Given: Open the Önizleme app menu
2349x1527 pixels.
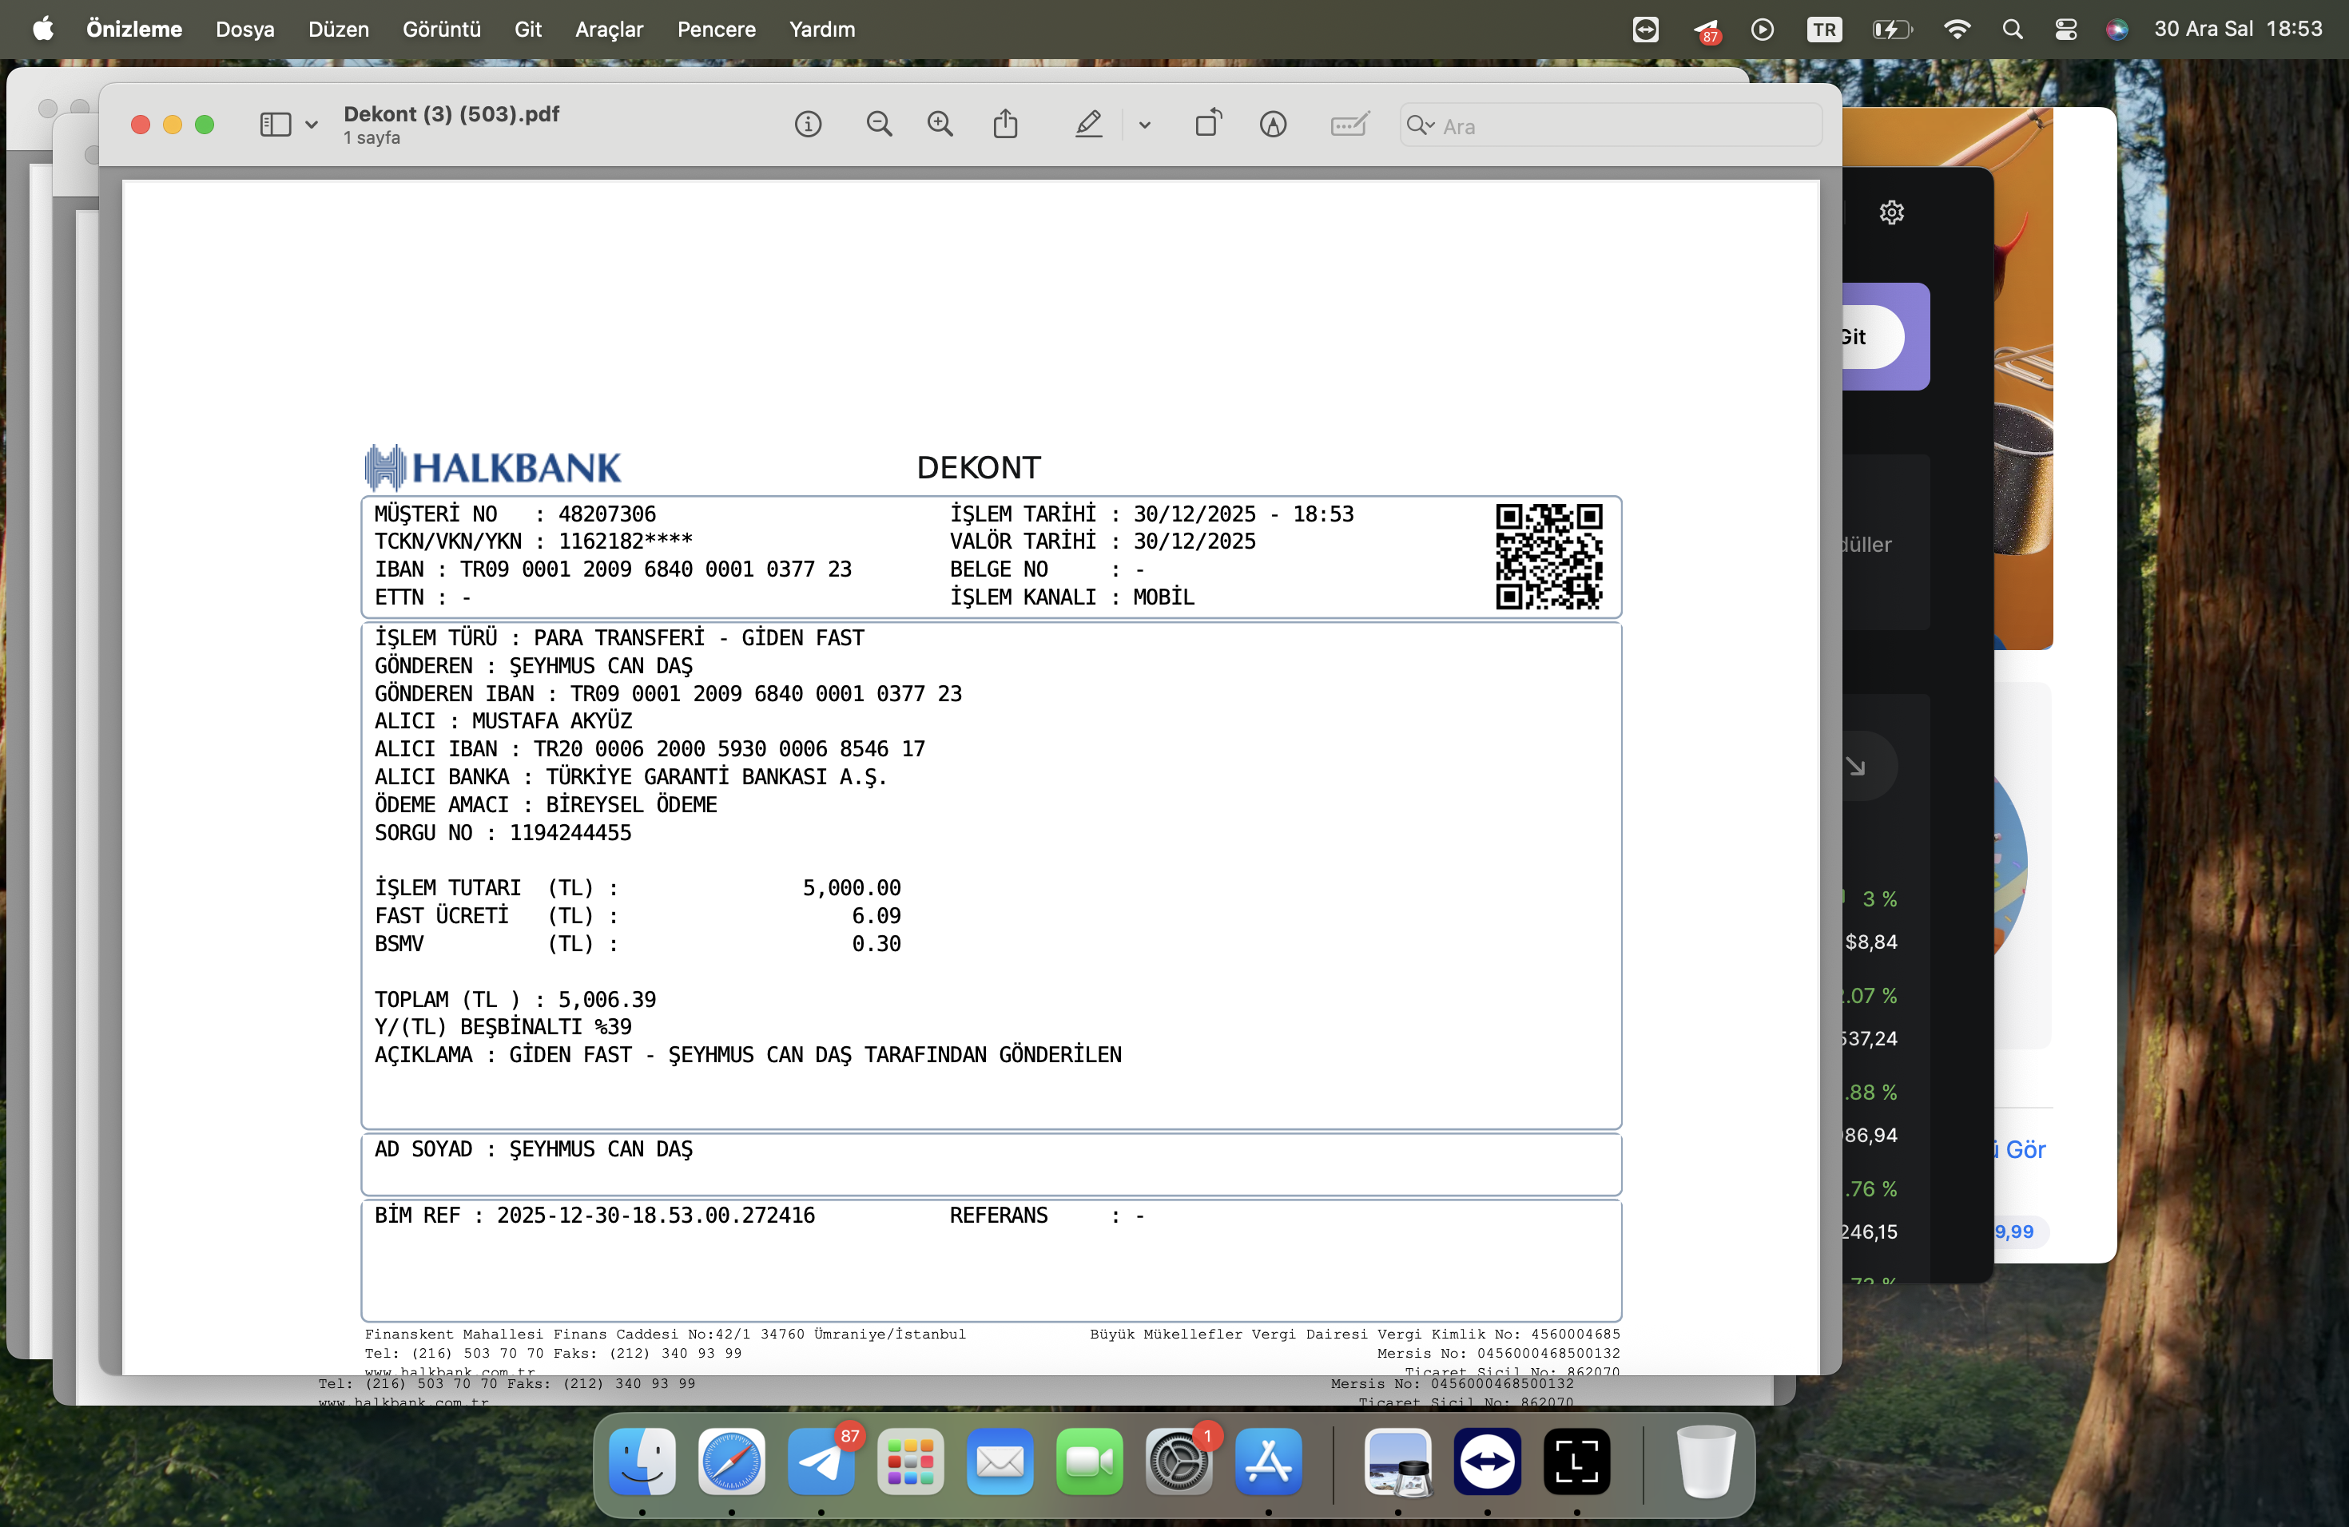Looking at the screenshot, I should click(x=134, y=30).
